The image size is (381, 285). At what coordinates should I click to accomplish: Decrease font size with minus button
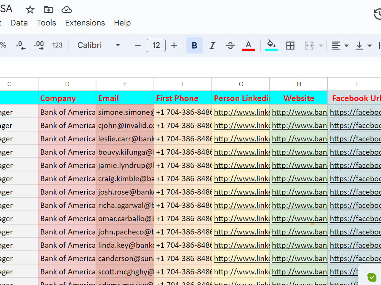[x=138, y=45]
